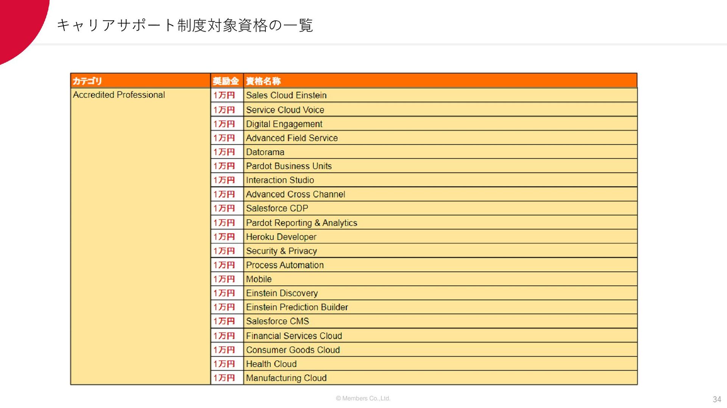Viewport: 727px width, 408px height.
Task: Click the Health Cloud row
Action: (x=440, y=363)
